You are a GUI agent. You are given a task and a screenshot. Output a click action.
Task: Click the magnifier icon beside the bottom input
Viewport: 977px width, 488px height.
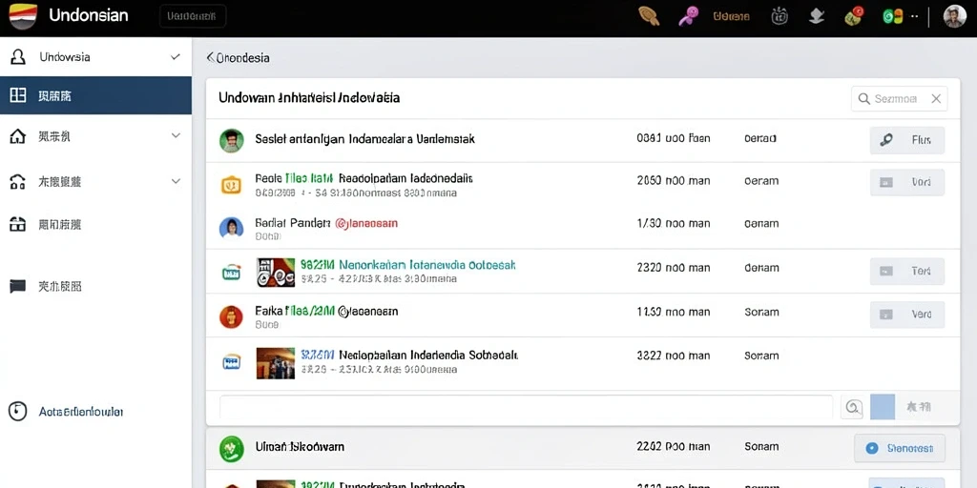(x=852, y=408)
